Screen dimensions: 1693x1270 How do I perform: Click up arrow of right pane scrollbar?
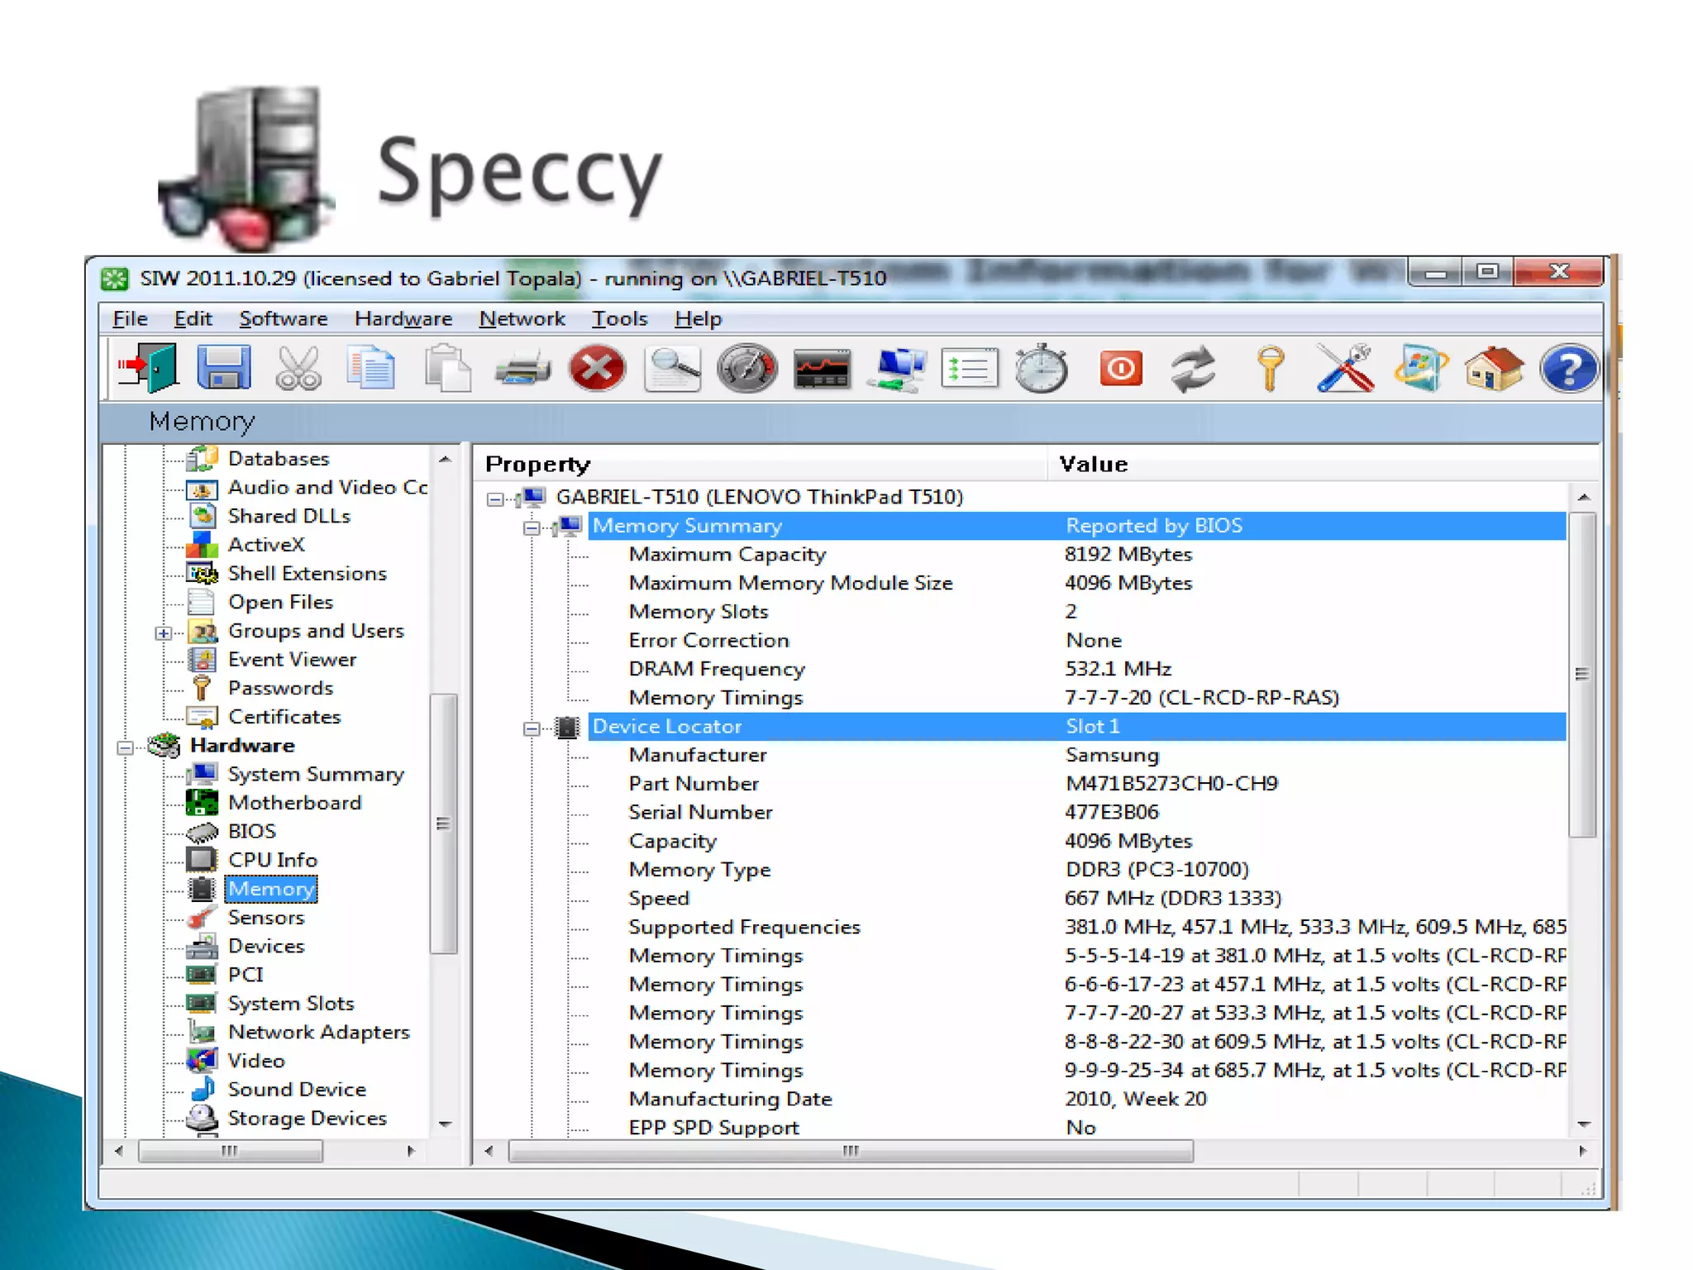[1583, 498]
